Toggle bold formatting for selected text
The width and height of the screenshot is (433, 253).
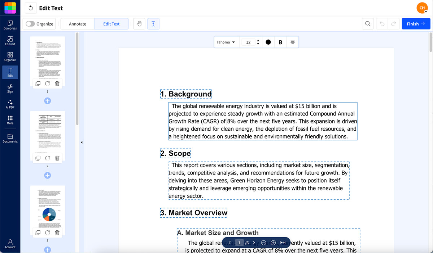click(280, 42)
